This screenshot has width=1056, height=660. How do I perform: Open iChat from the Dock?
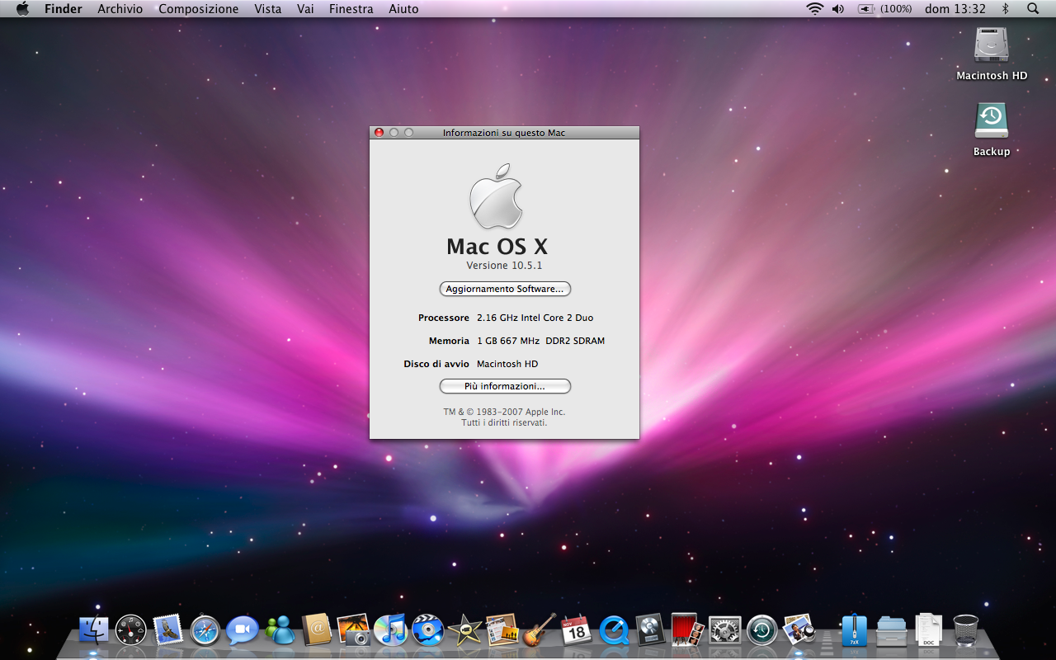click(x=243, y=630)
